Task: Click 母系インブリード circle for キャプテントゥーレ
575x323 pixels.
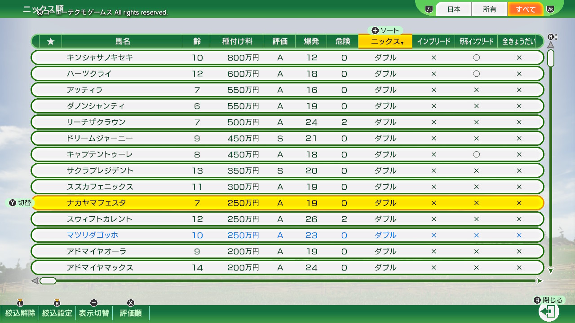Action: (x=476, y=154)
